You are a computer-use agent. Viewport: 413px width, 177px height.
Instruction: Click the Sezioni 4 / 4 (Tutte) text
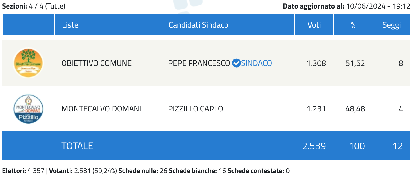(34, 6)
